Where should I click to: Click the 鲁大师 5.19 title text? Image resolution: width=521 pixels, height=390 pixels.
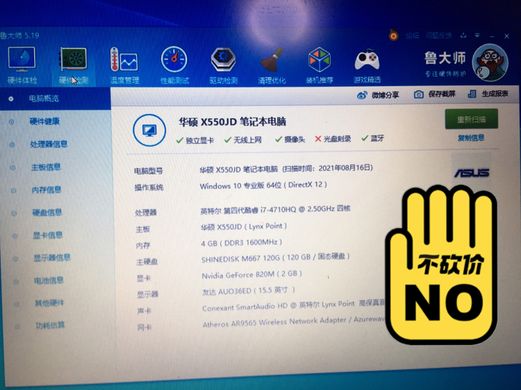pos(19,35)
